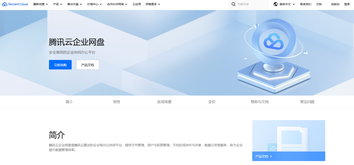
Task: Click the white 产品文档 hero button
Action: click(87, 65)
